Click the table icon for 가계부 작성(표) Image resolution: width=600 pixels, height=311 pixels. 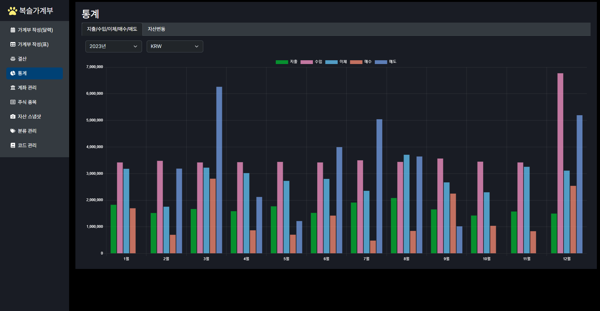point(13,44)
